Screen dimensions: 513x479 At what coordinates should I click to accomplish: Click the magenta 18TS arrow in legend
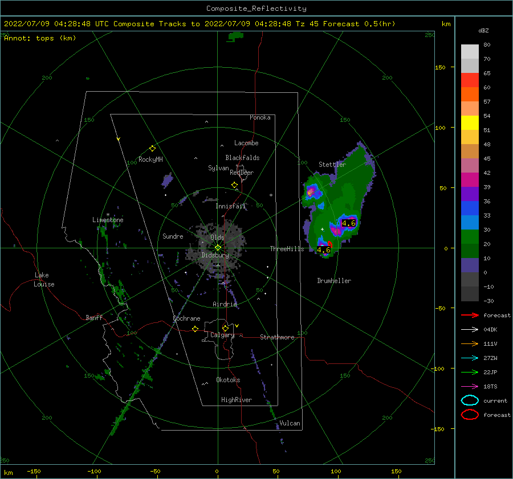(x=470, y=387)
